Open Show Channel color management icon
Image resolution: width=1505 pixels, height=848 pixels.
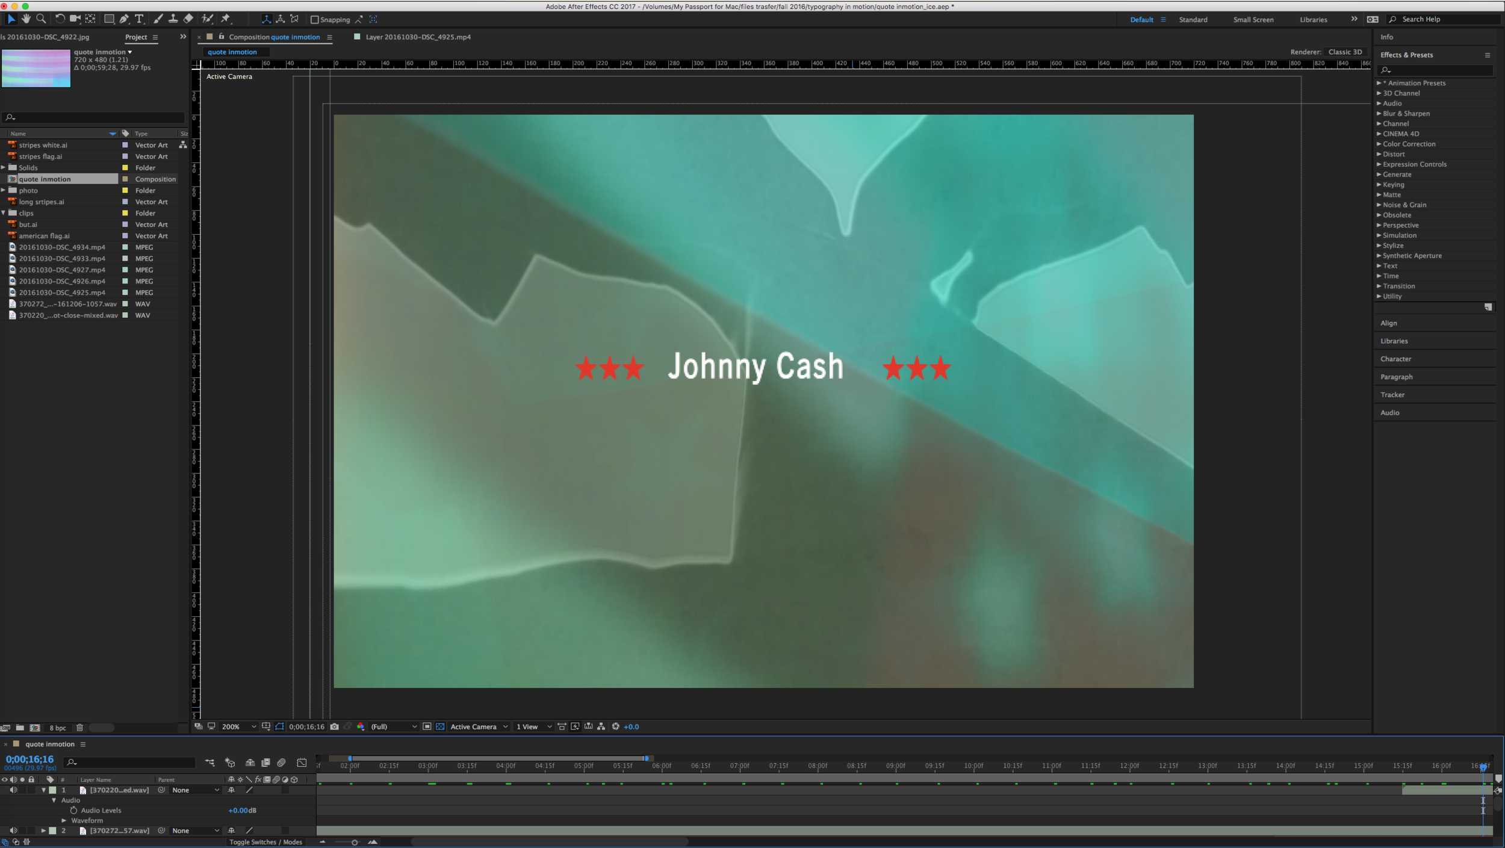361,726
